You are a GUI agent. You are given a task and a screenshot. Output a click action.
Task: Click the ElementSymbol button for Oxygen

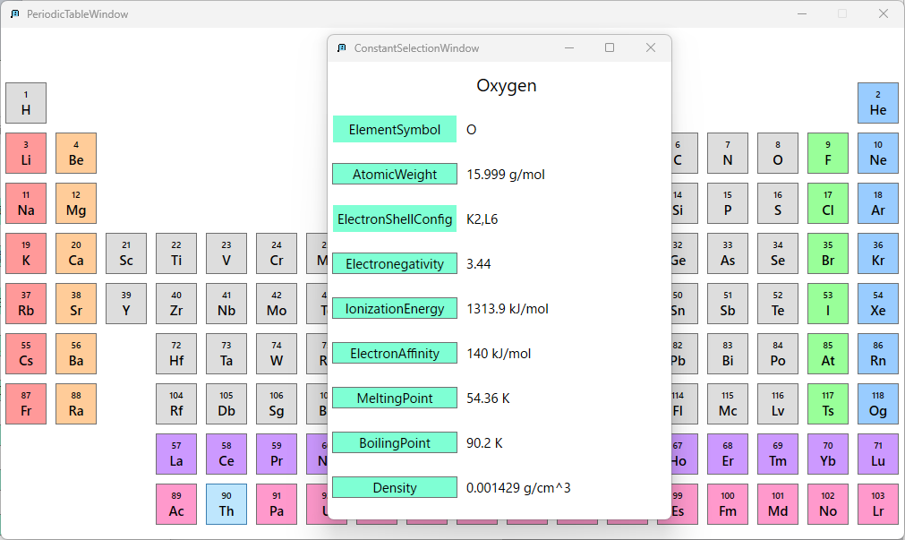point(395,129)
